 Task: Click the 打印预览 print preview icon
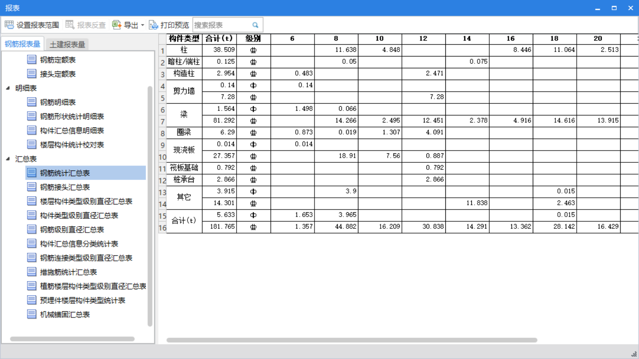click(x=153, y=25)
